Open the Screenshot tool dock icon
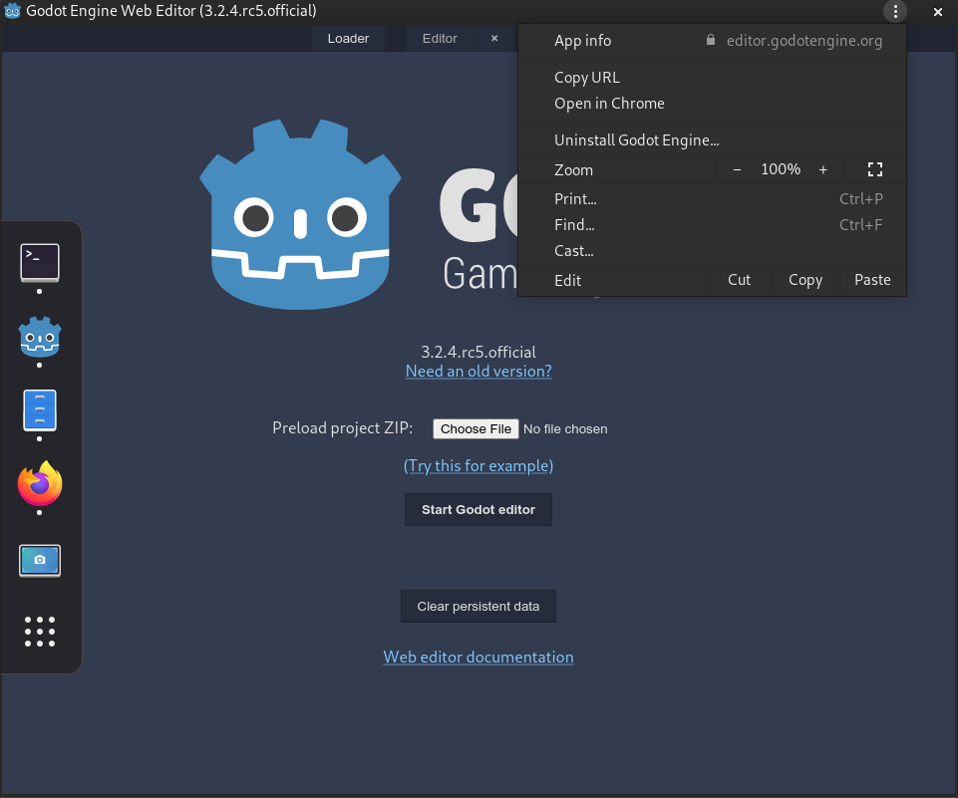 coord(40,561)
